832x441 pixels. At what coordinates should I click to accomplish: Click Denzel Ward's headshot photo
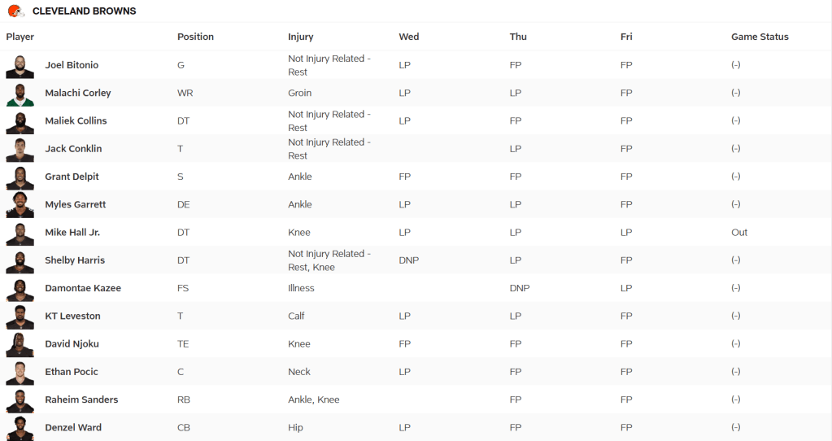click(x=20, y=428)
